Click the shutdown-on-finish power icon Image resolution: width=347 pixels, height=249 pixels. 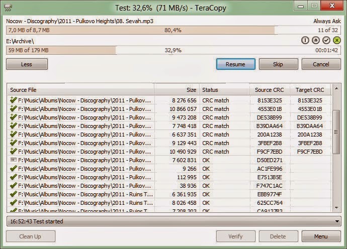(x=305, y=40)
